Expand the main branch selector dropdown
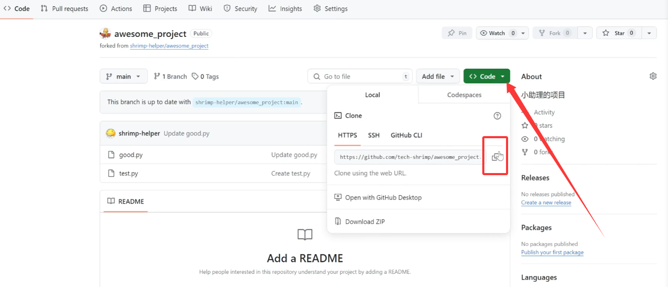The width and height of the screenshot is (668, 287). pyautogui.click(x=123, y=76)
